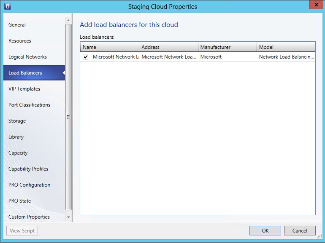Click the Model column header
This screenshot has width=325, height=243.
286,47
